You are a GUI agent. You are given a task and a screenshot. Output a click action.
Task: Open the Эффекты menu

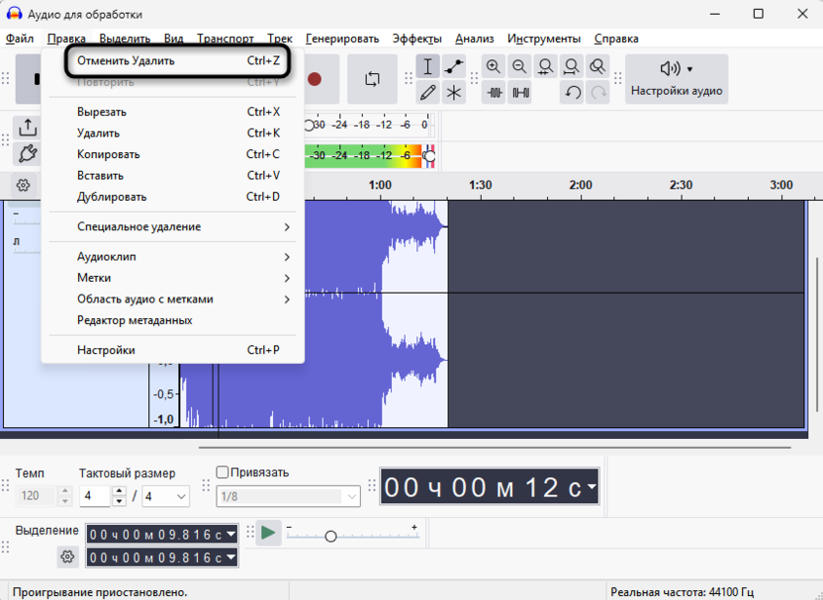click(416, 39)
